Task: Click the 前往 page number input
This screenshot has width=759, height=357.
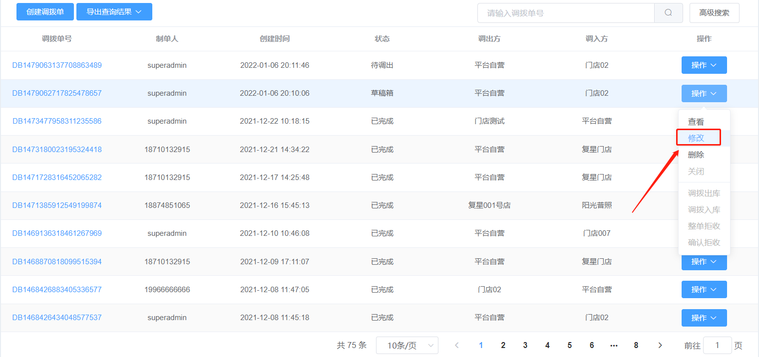Action: (717, 346)
